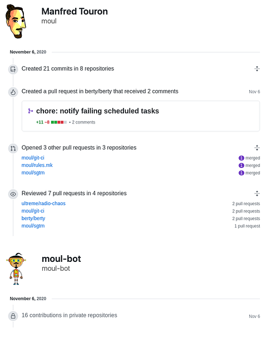This screenshot has width=267, height=343.
Task: Click the flame pull request icon
Action: click(13, 92)
